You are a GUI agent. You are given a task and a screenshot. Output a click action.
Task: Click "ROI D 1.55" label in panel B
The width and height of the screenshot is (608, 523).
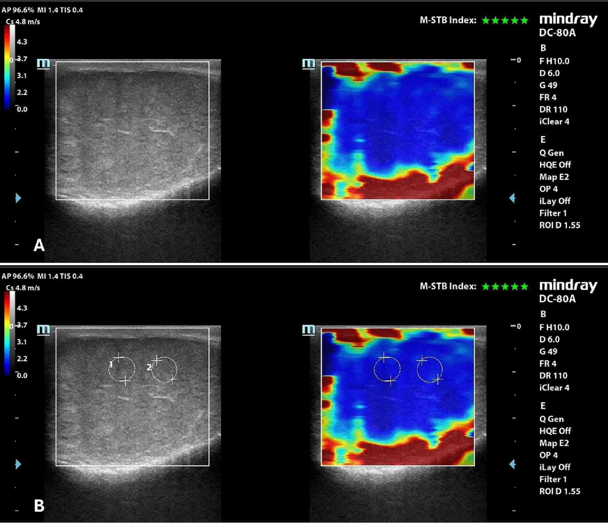pyautogui.click(x=559, y=491)
